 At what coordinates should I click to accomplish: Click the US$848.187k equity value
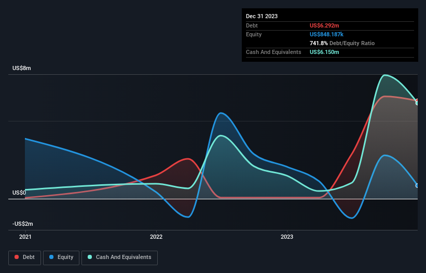326,34
